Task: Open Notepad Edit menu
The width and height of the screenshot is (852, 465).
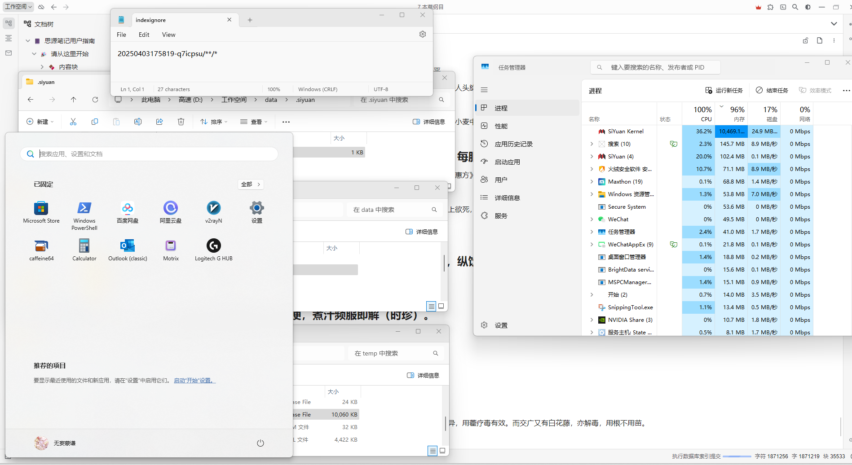Action: click(144, 35)
